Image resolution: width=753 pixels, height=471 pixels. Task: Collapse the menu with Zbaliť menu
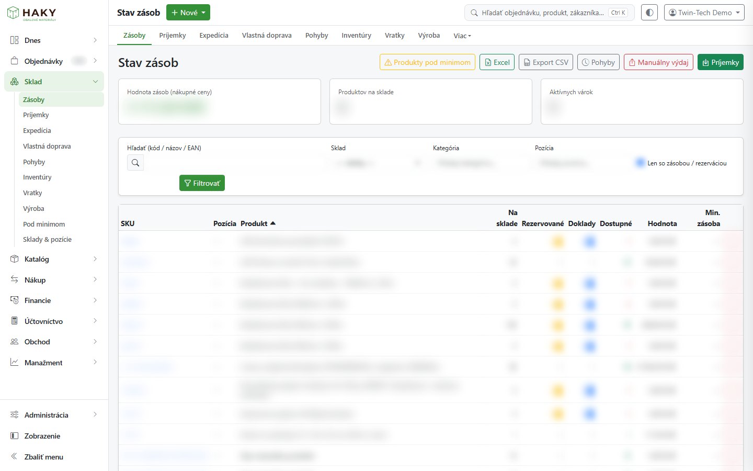[54, 457]
